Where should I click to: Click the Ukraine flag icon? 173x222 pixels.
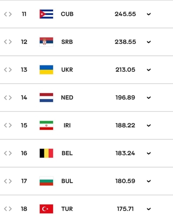click(x=46, y=70)
